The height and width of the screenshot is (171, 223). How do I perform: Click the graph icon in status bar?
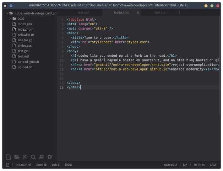[185, 165]
